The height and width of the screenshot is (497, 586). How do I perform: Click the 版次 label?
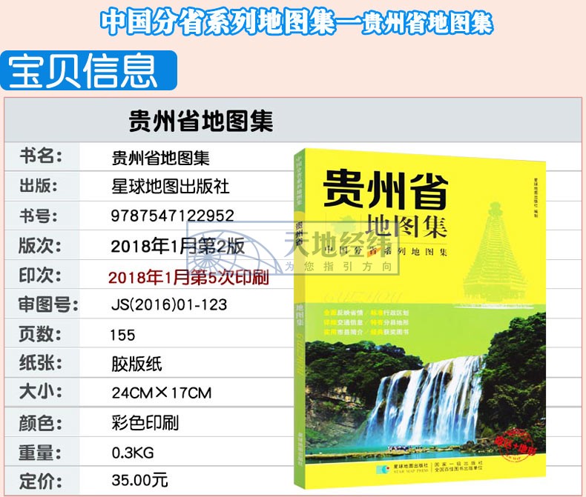(40, 245)
